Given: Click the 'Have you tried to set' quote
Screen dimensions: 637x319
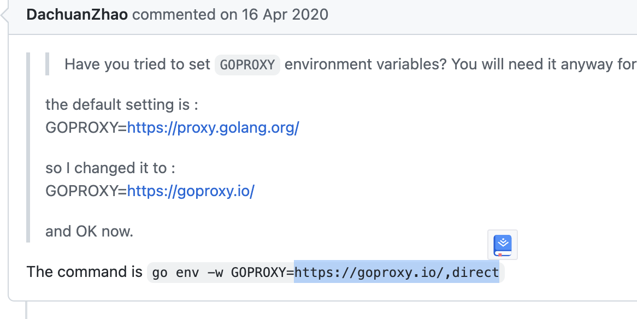Looking at the screenshot, I should click(137, 64).
